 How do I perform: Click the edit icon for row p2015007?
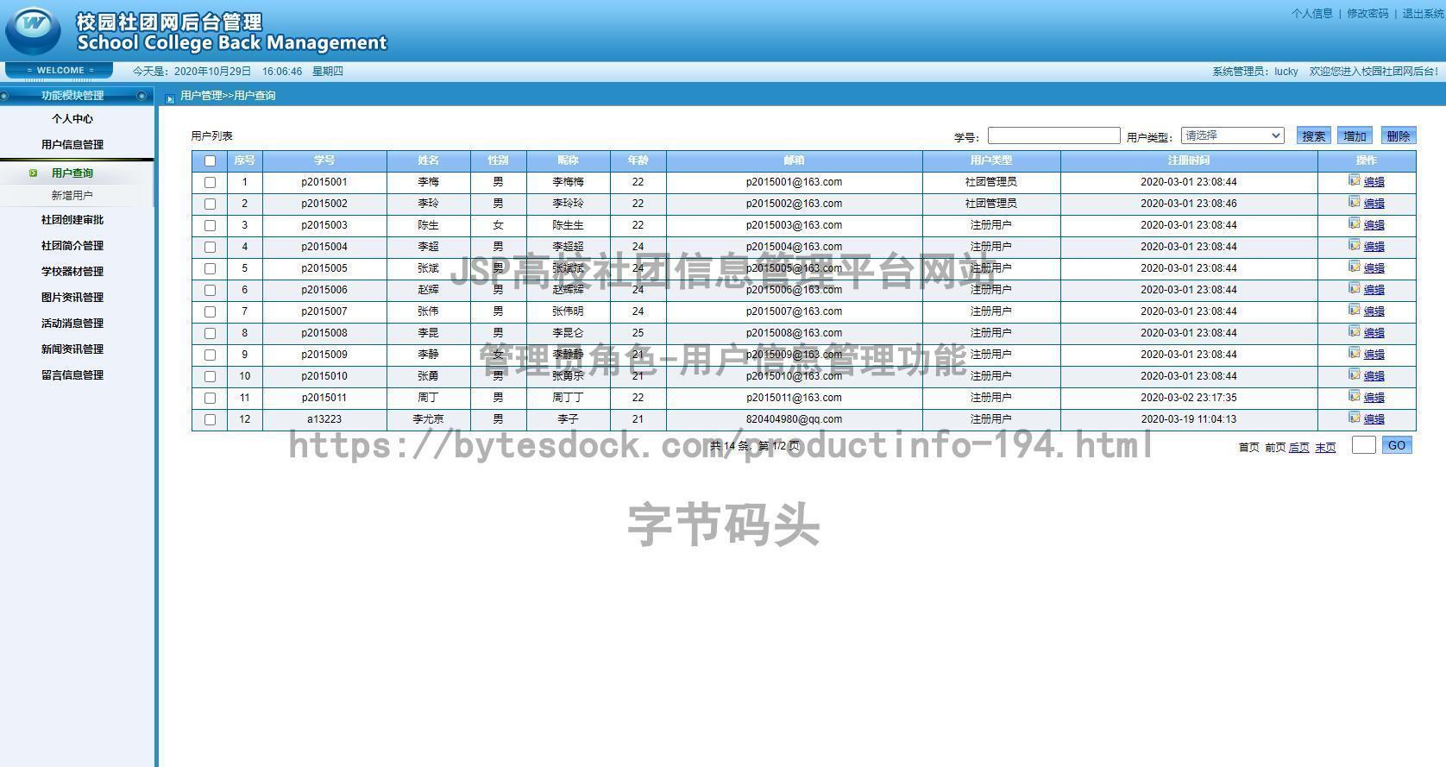tap(1354, 310)
